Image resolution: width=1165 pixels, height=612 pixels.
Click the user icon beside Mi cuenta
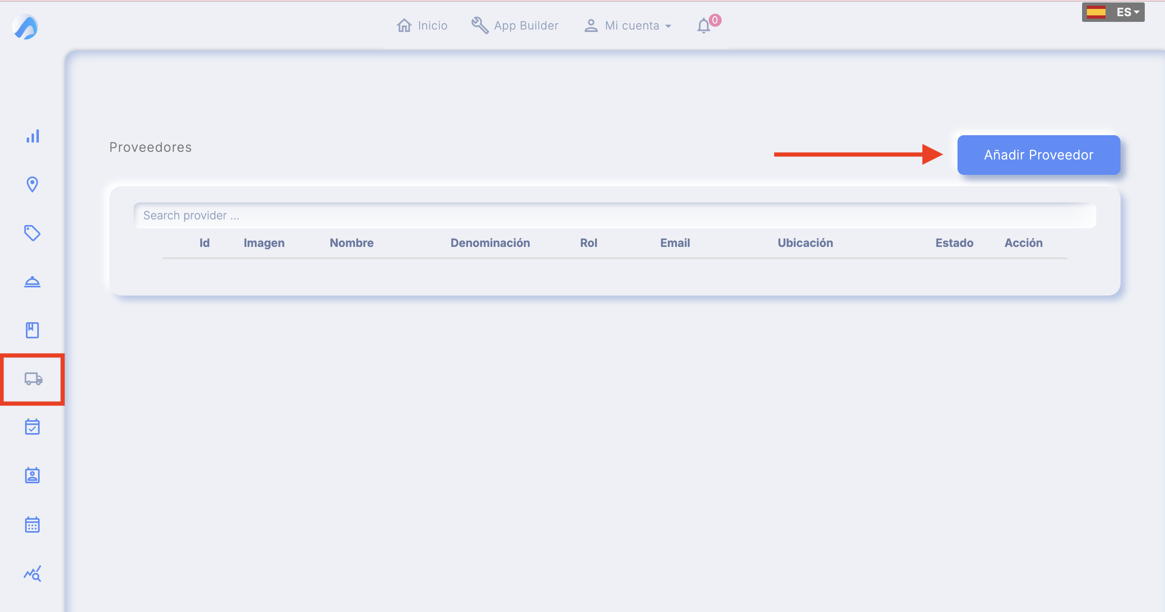click(591, 25)
